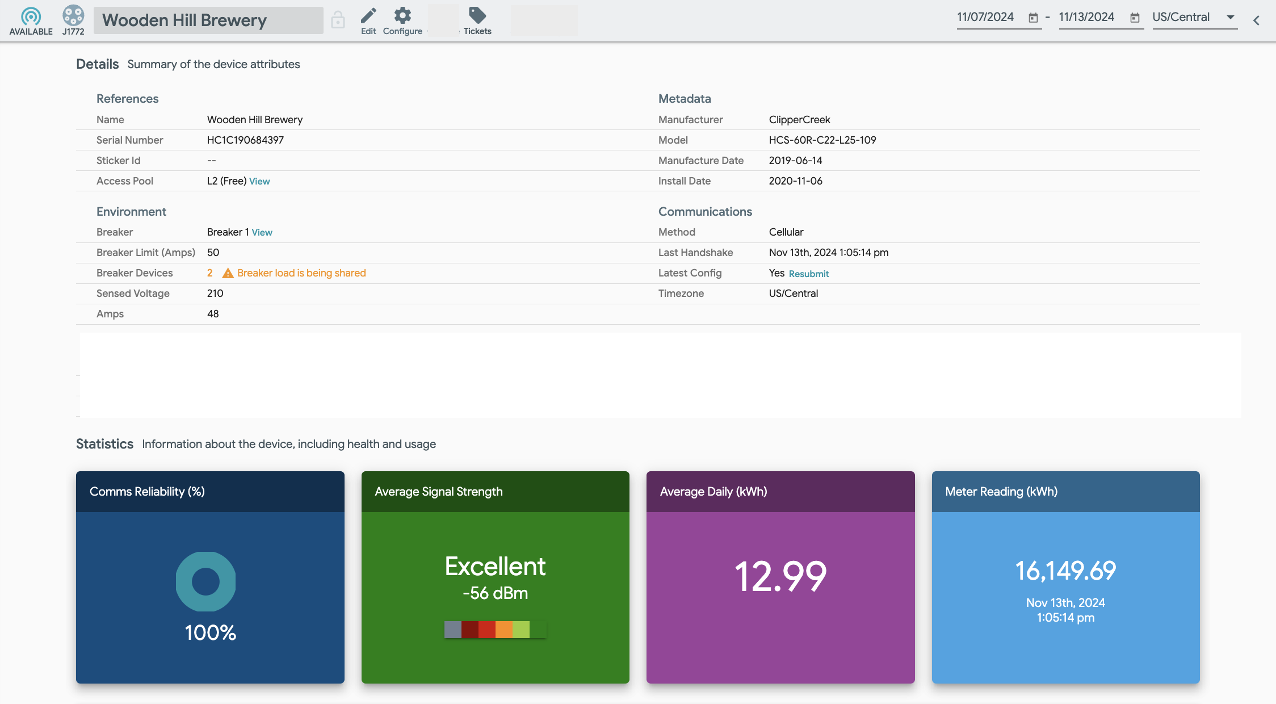Click the Sensed Voltage value 210
Screen dimensions: 1276x704
pos(215,294)
